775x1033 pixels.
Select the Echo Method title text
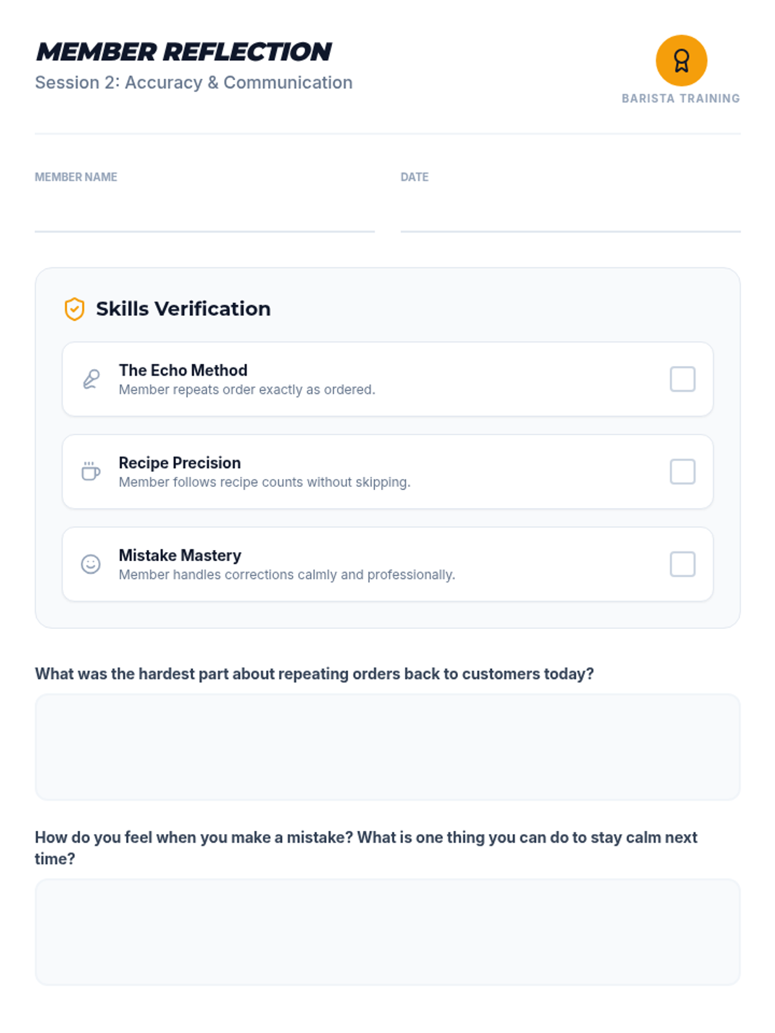(183, 370)
